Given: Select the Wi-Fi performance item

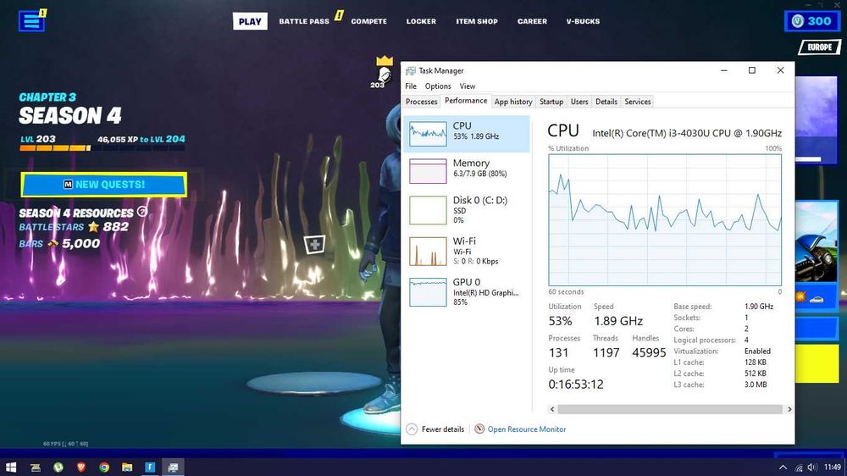Looking at the screenshot, I should coord(466,252).
